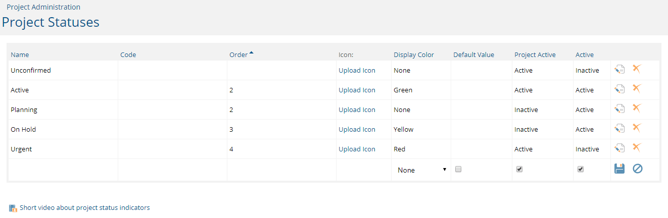668x218 pixels.
Task: Click the edit icon for Unconfirmed status
Action: 619,70
